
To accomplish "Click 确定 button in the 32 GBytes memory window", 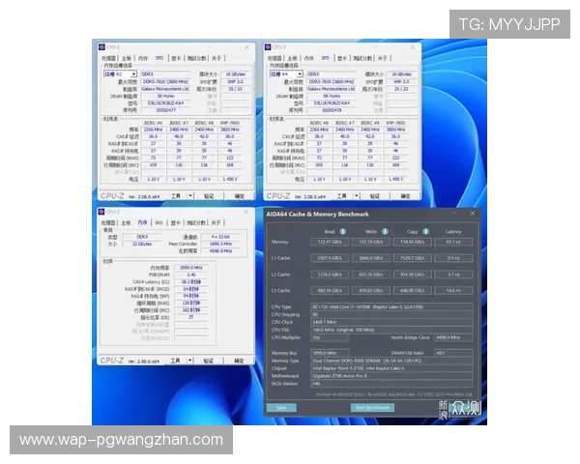I will pyautogui.click(x=239, y=360).
